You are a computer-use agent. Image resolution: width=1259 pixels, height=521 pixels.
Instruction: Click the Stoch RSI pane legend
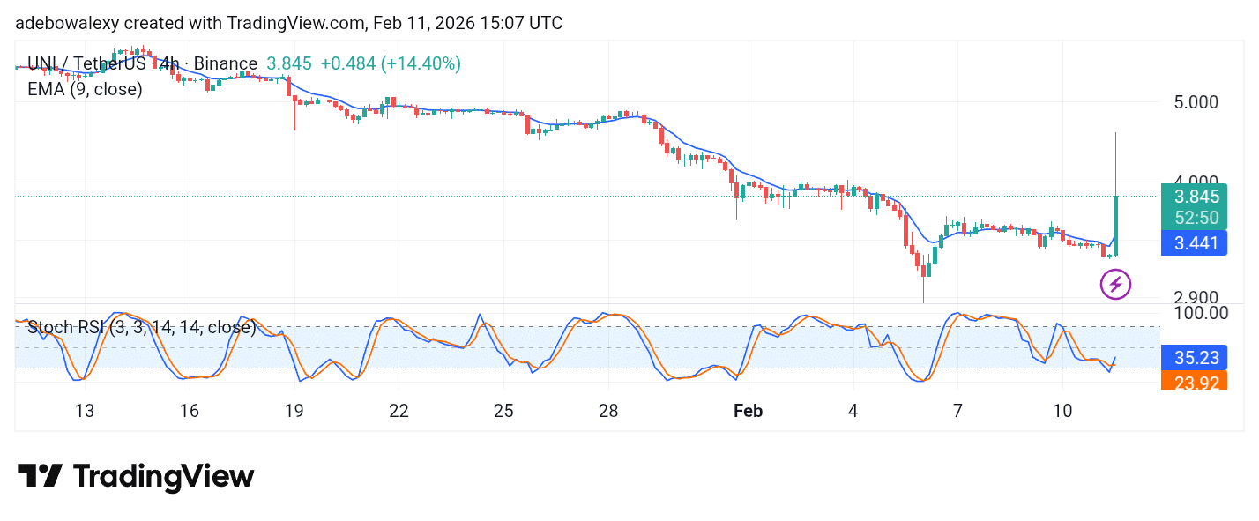point(141,327)
